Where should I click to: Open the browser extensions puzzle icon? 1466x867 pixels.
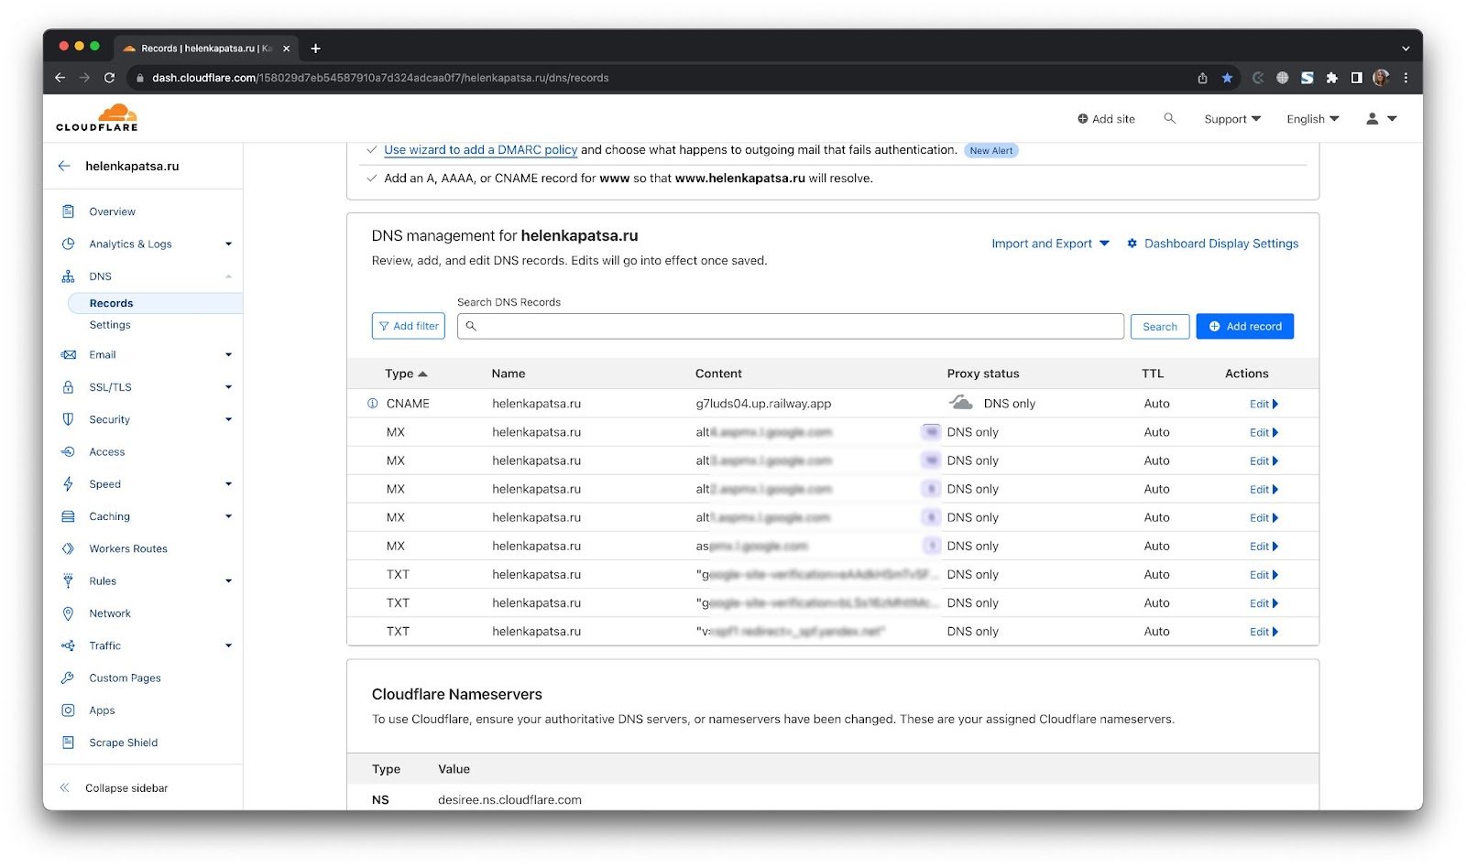[1331, 78]
